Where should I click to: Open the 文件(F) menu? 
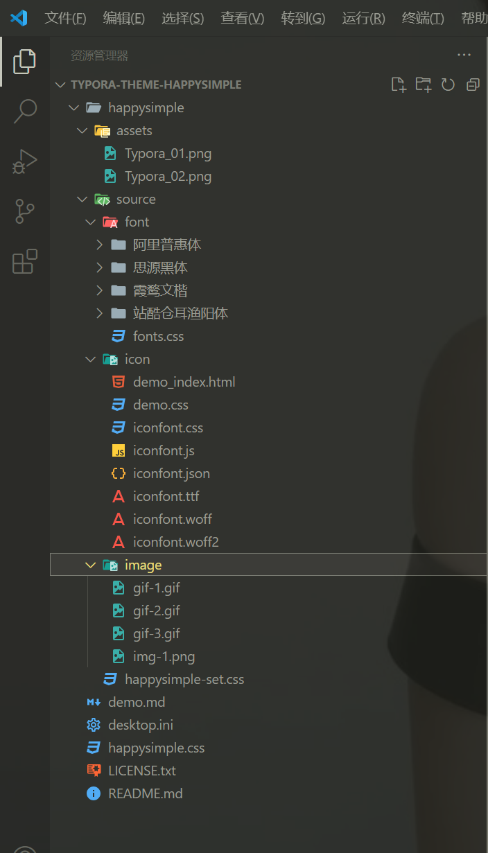pos(65,18)
